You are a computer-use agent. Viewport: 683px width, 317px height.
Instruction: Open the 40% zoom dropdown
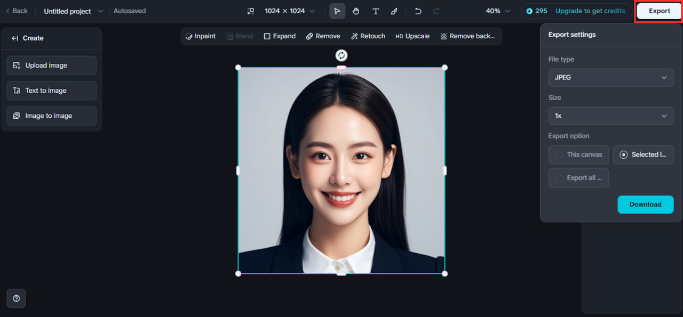pos(498,11)
